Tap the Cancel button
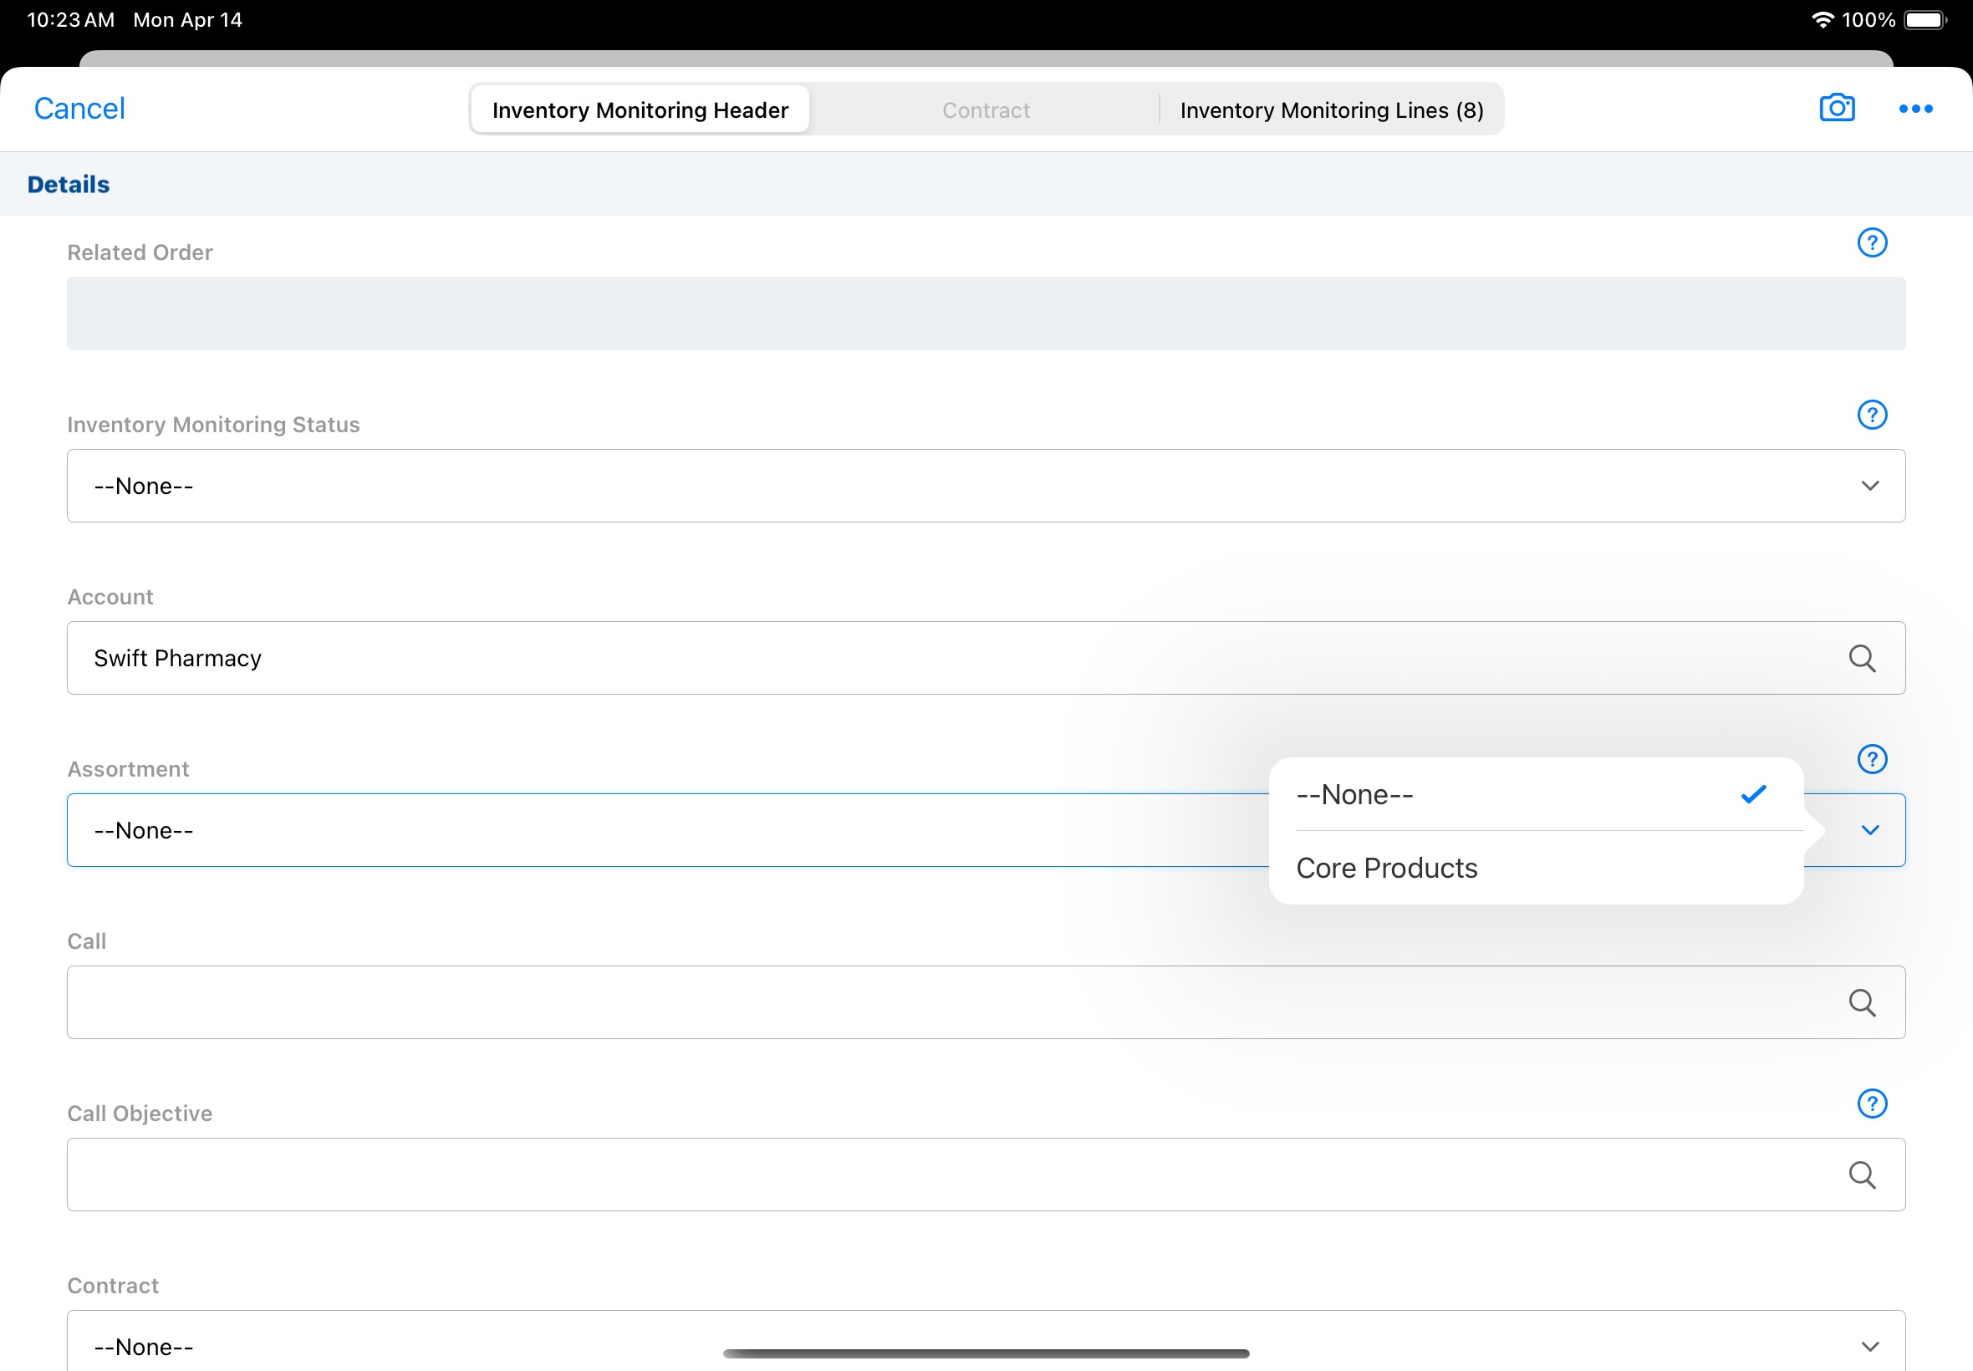This screenshot has height=1371, width=1973. pos(79,110)
